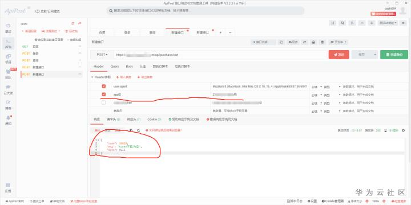Select the 认证 (auth) tab

143,67
